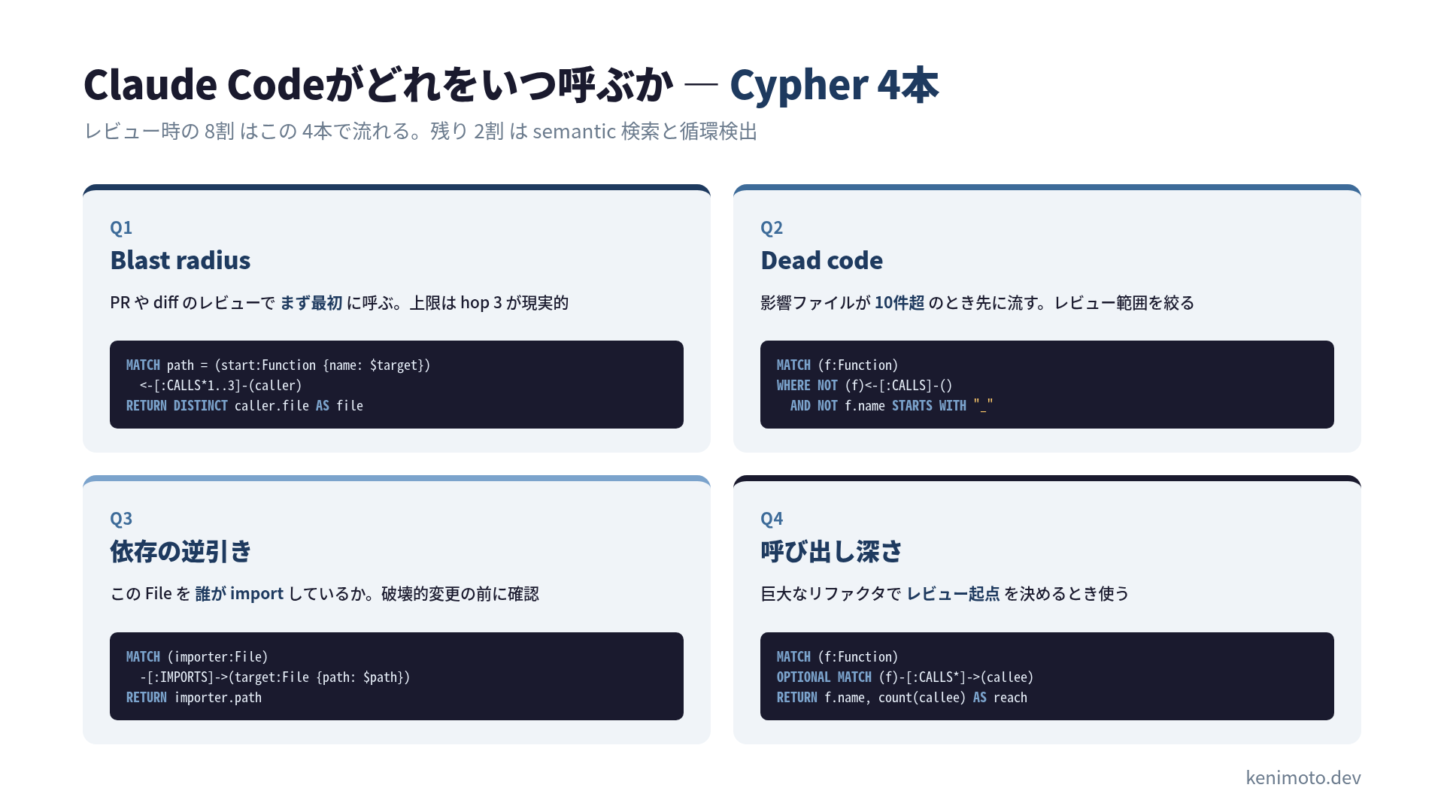Click the highlighted '10件超' text

[899, 302]
